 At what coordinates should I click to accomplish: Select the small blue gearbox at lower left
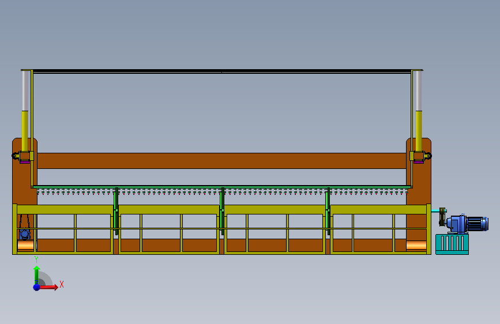click(x=25, y=234)
